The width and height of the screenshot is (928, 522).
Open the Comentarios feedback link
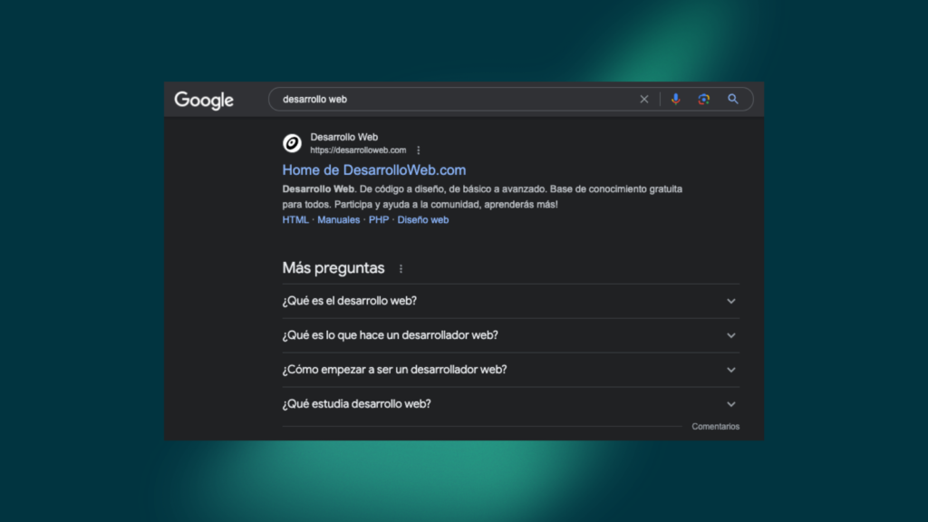[x=715, y=426]
